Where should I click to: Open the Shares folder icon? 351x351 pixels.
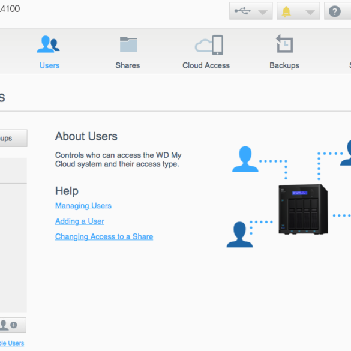coord(128,44)
